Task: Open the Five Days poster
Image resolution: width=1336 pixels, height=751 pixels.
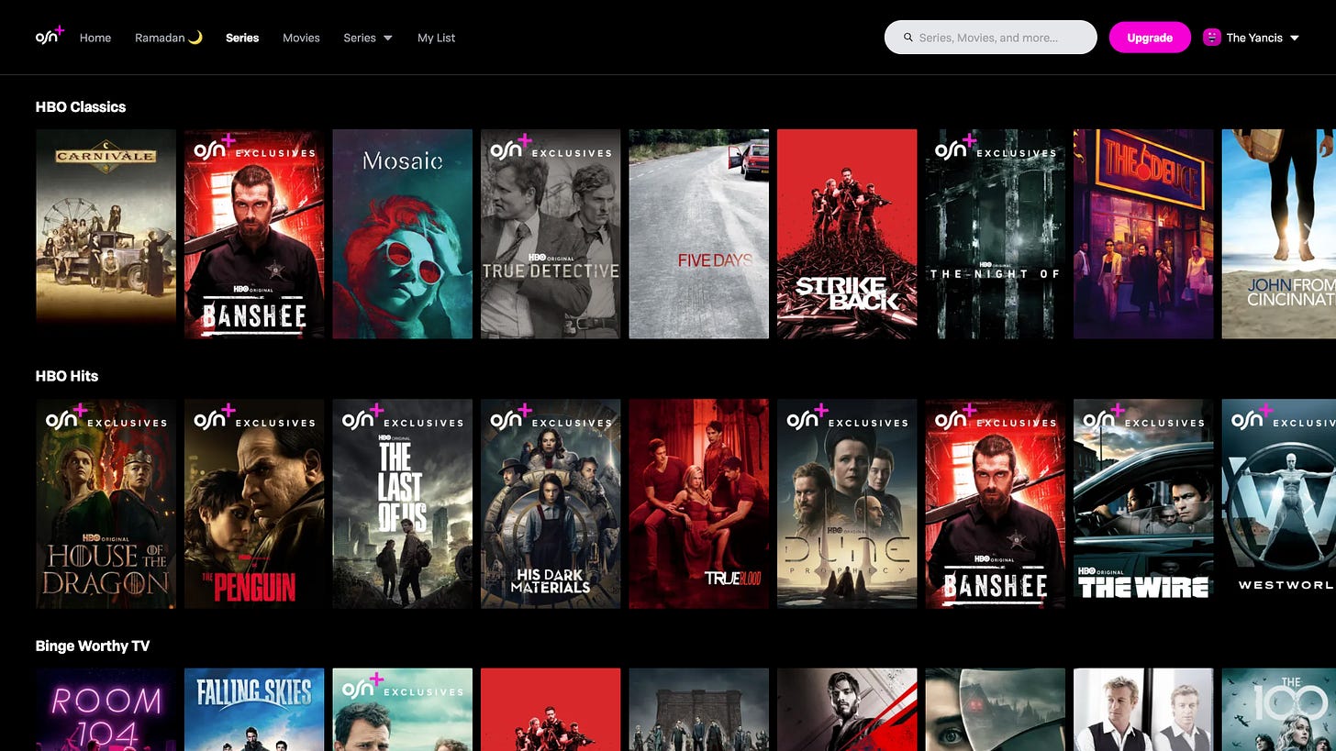Action: (x=699, y=234)
